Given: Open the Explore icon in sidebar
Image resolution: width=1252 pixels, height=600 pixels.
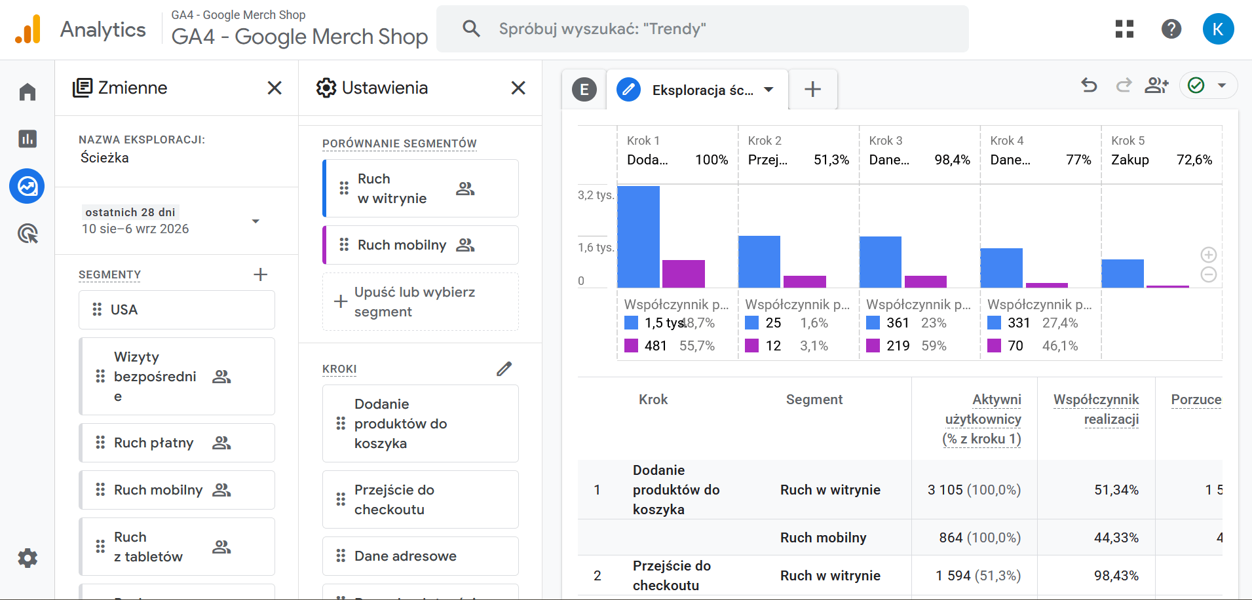Looking at the screenshot, I should tap(28, 187).
